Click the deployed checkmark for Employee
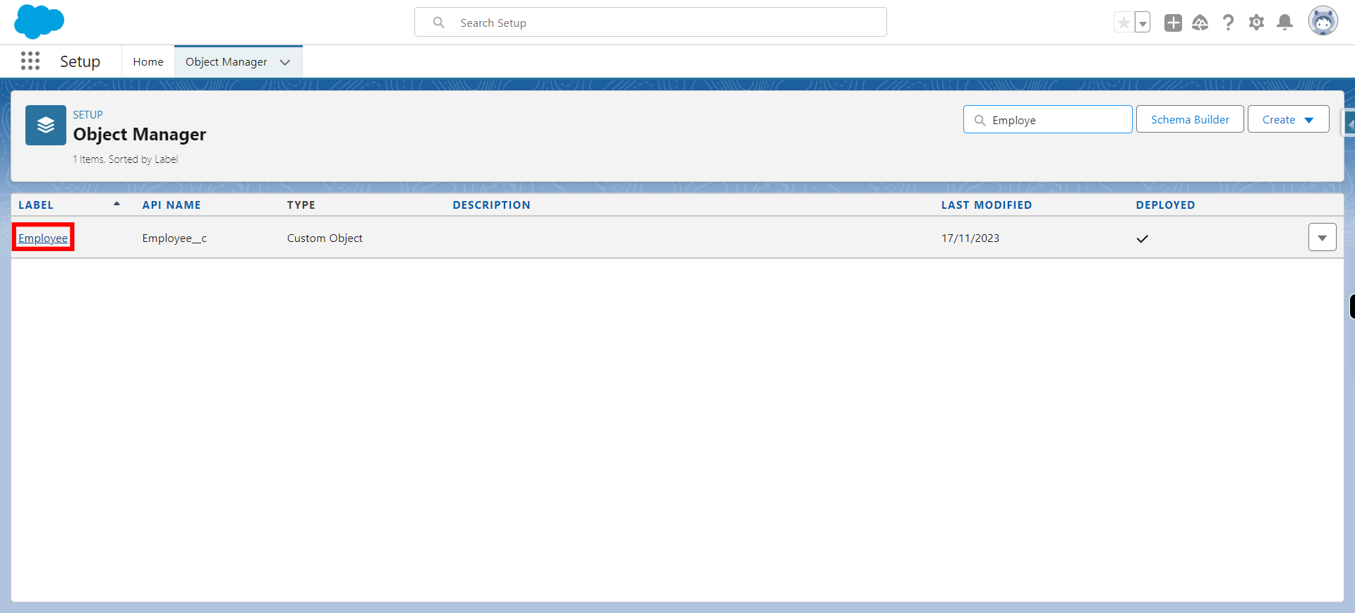 1143,238
